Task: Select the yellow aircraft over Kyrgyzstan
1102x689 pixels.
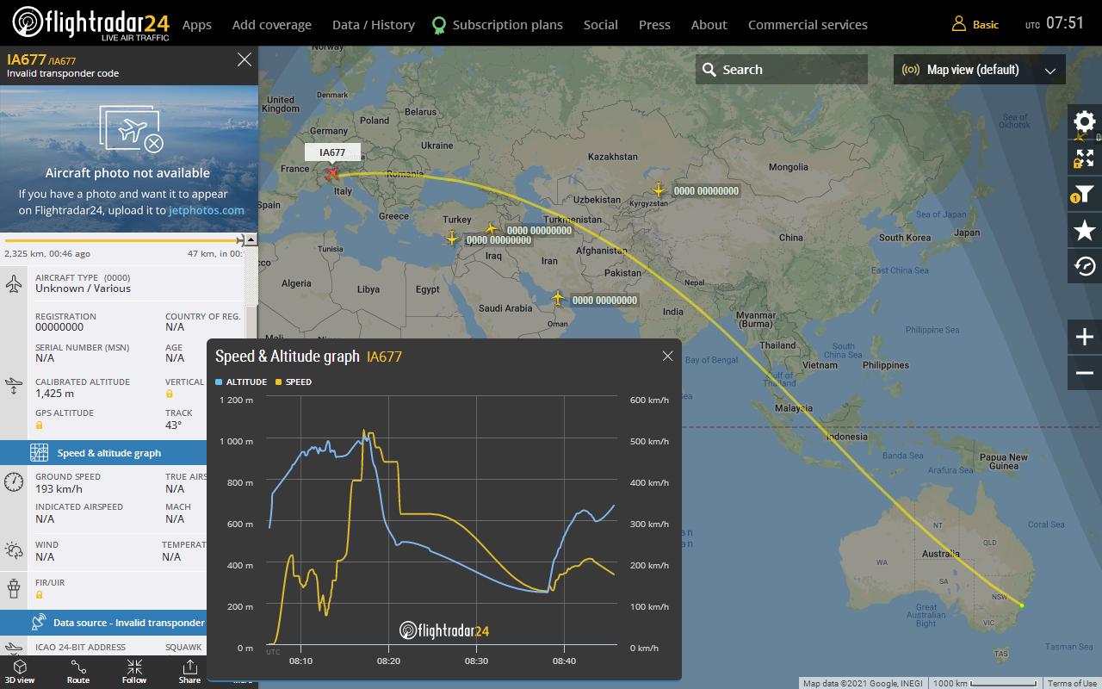Action: click(659, 189)
